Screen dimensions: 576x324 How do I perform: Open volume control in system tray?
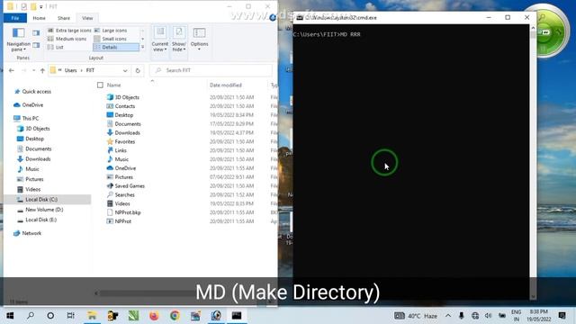click(488, 316)
